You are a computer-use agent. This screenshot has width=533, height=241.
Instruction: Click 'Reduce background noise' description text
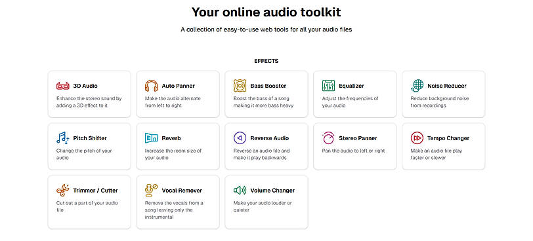click(440, 99)
